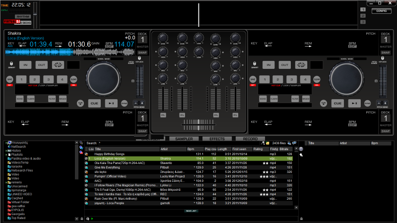Expand the renieris folder node
This screenshot has width=397, height=223.
pos(6,182)
